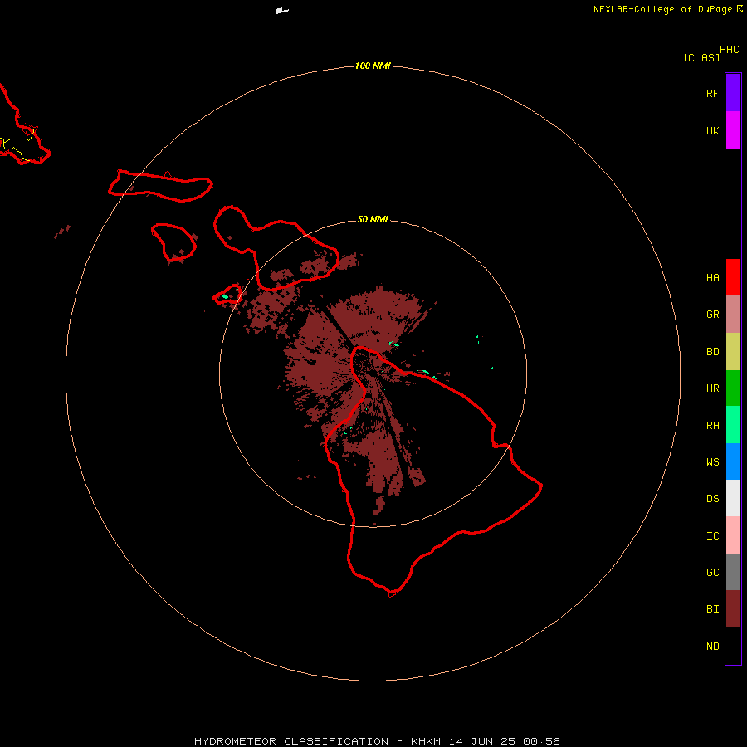The image size is (747, 747).
Task: Click the GC legend label
Action: (x=712, y=573)
